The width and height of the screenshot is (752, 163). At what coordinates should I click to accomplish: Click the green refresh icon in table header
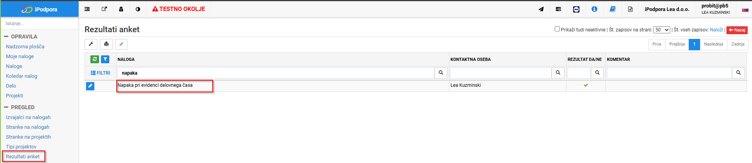coord(95,59)
